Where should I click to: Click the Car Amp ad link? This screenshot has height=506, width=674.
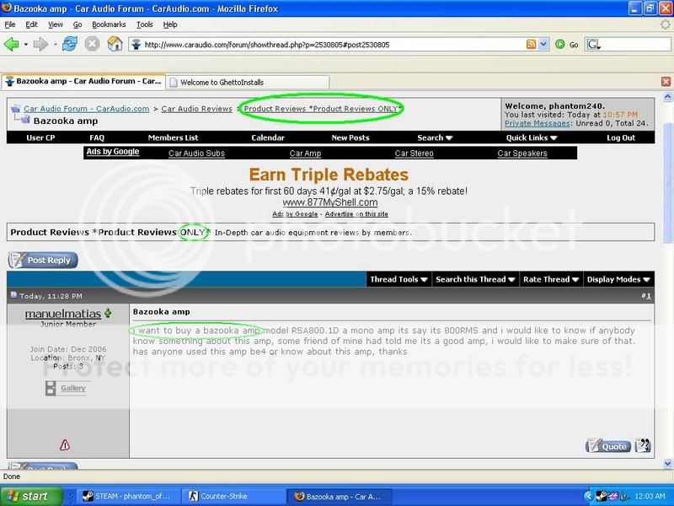coord(305,153)
